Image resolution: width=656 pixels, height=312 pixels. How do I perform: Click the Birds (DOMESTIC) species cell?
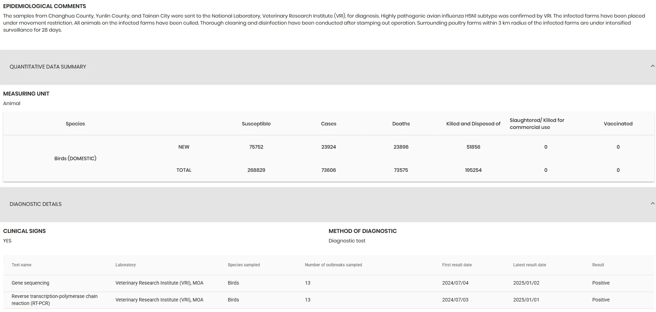point(75,158)
